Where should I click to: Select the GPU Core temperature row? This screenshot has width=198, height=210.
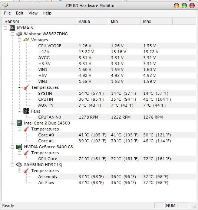(x=117, y=159)
